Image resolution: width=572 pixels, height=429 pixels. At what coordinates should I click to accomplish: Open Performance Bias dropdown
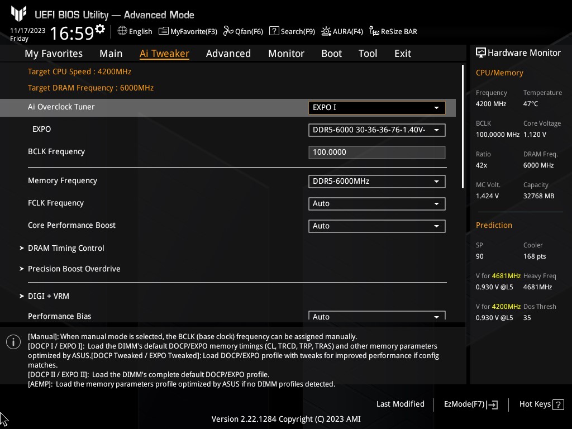point(377,316)
